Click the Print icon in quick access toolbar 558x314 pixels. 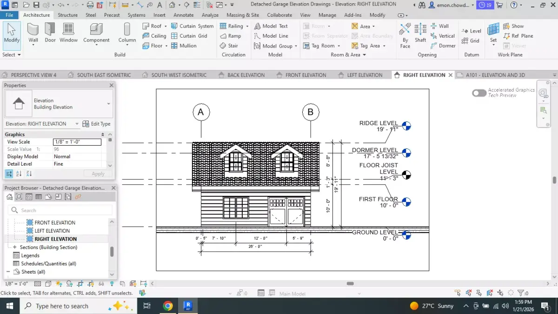click(x=90, y=5)
